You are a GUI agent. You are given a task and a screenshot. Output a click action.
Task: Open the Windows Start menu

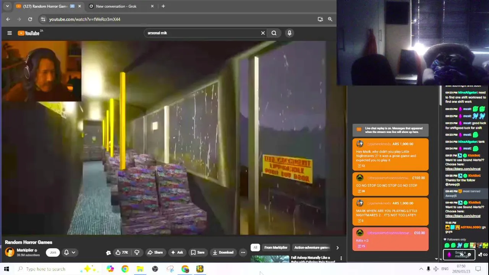(x=6, y=269)
